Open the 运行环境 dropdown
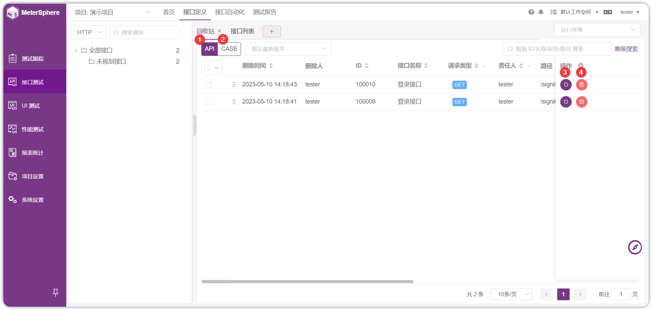The width and height of the screenshot is (652, 310). (x=597, y=30)
